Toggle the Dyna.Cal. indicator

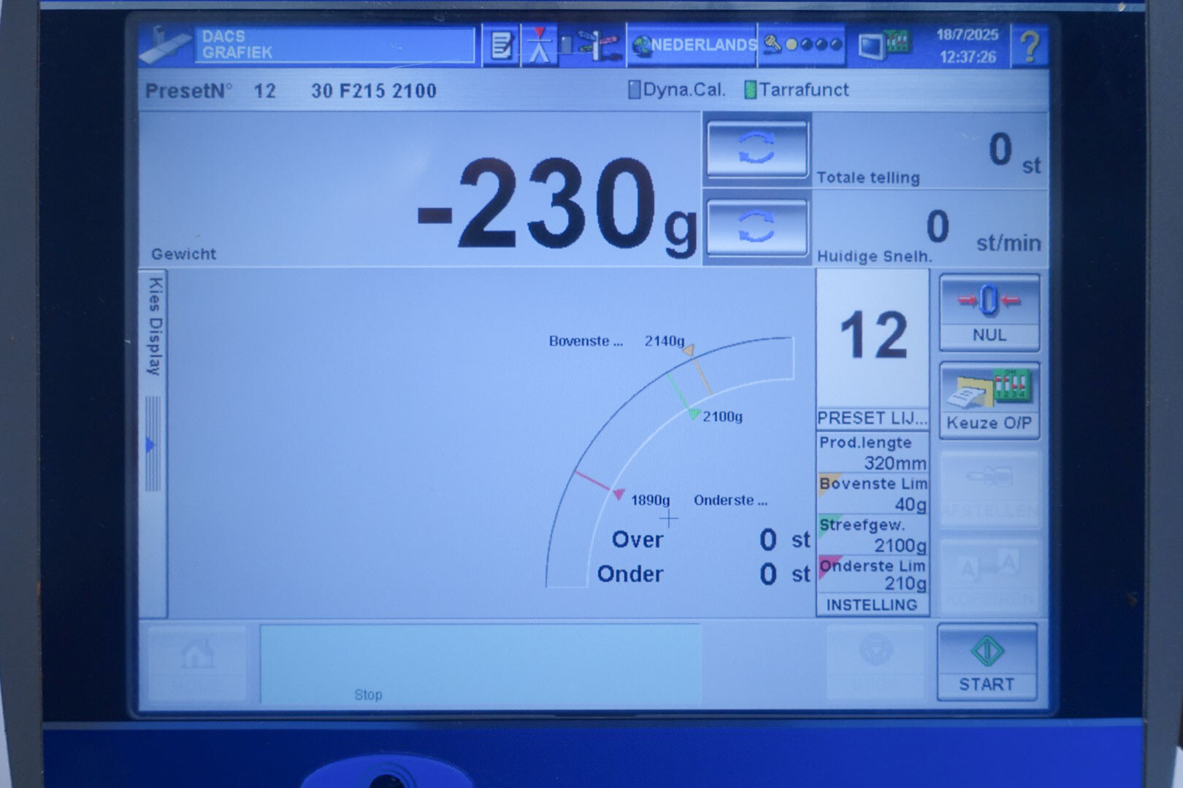click(676, 90)
